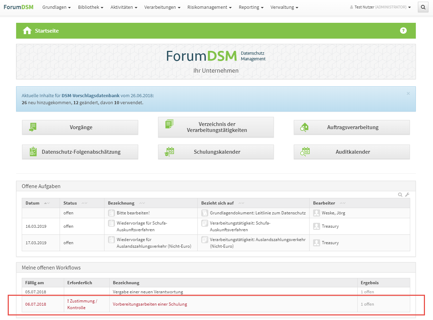
Task: Open the Risikomanagement dropdown menu
Action: pyautogui.click(x=209, y=7)
